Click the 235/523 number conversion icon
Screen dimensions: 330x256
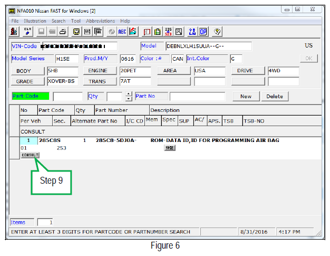click(x=168, y=32)
